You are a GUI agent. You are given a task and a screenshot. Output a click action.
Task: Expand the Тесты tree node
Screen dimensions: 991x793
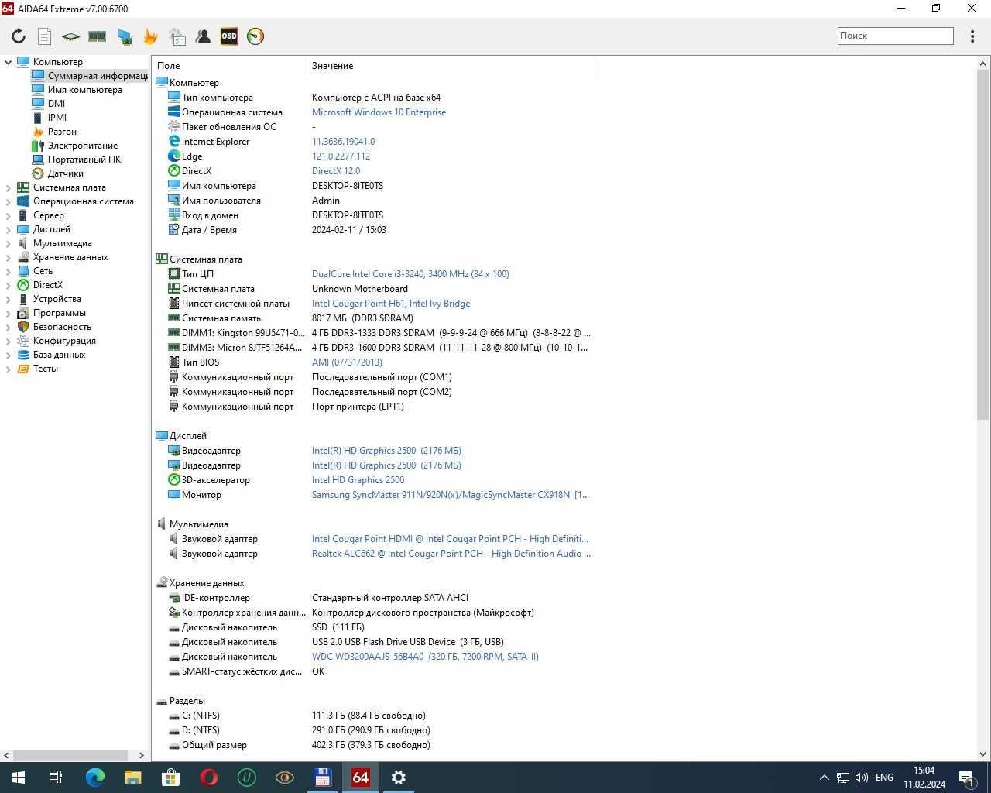click(9, 369)
